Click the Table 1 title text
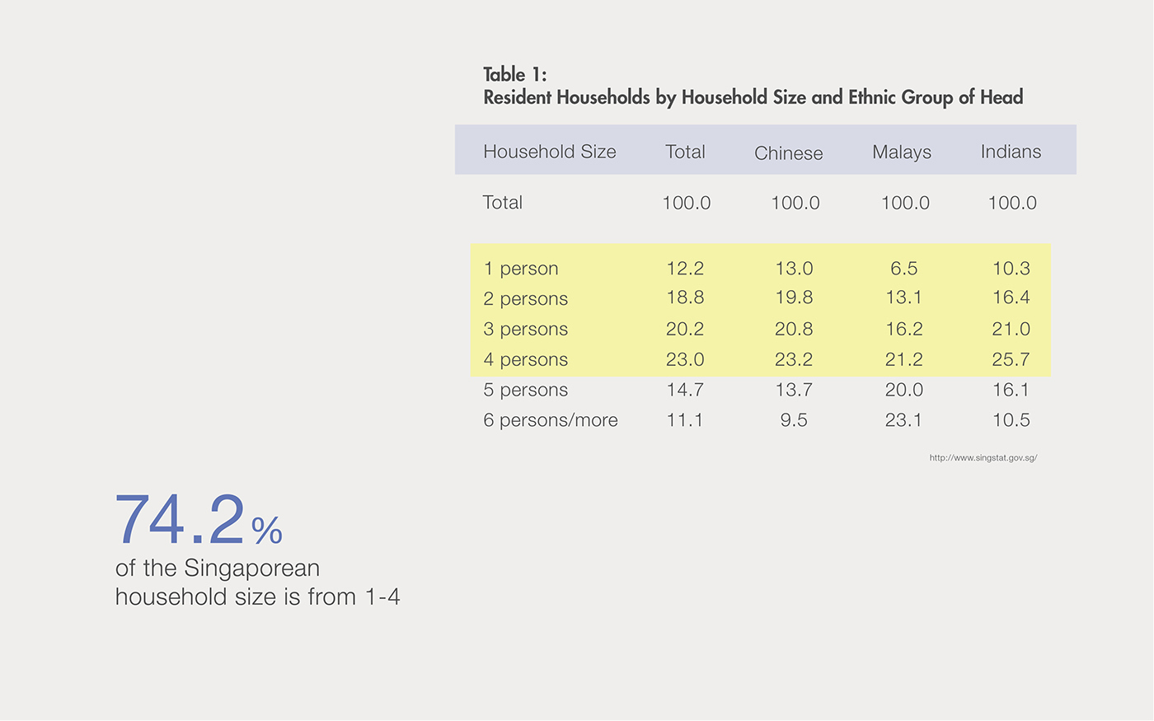Viewport: 1154px width, 721px height. coord(752,87)
